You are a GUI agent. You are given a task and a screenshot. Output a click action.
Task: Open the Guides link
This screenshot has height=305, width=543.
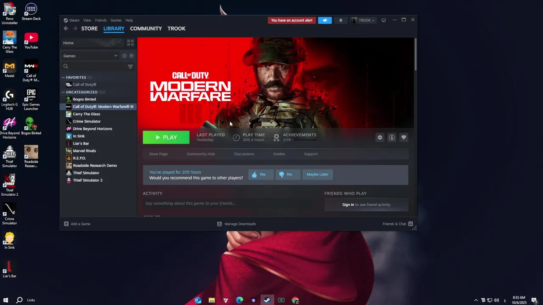tap(279, 154)
